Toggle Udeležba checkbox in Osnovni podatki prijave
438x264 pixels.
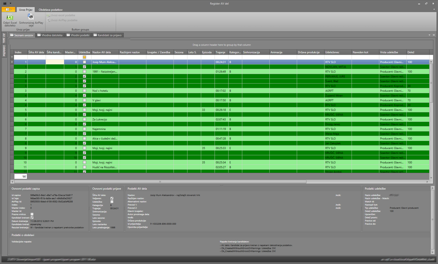[x=112, y=202]
